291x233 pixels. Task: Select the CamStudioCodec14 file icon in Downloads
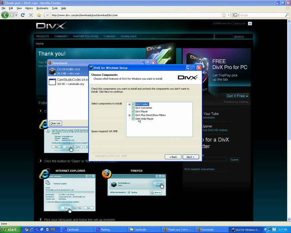point(52,82)
